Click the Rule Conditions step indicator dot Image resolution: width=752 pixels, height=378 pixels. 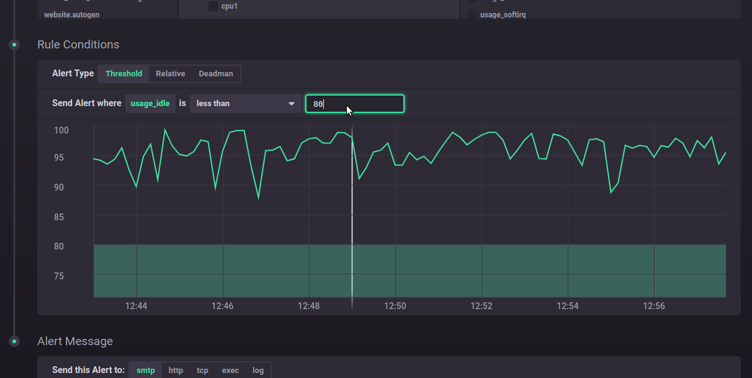[x=14, y=45]
